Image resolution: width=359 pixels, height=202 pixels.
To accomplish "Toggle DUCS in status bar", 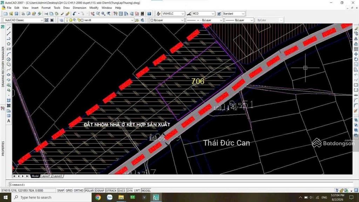I will pyautogui.click(x=122, y=190).
